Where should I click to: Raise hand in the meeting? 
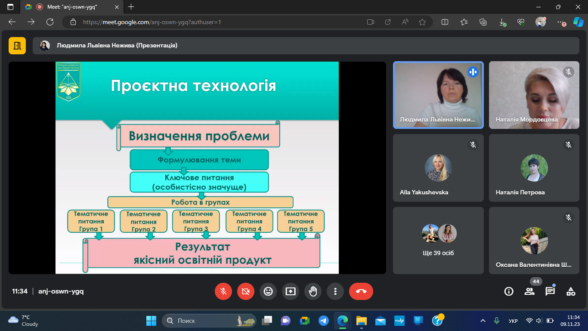coord(313,291)
